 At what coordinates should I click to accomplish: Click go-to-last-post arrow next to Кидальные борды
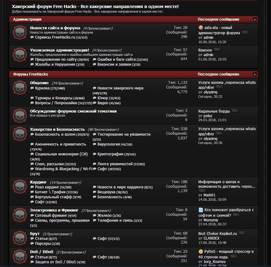point(235,110)
